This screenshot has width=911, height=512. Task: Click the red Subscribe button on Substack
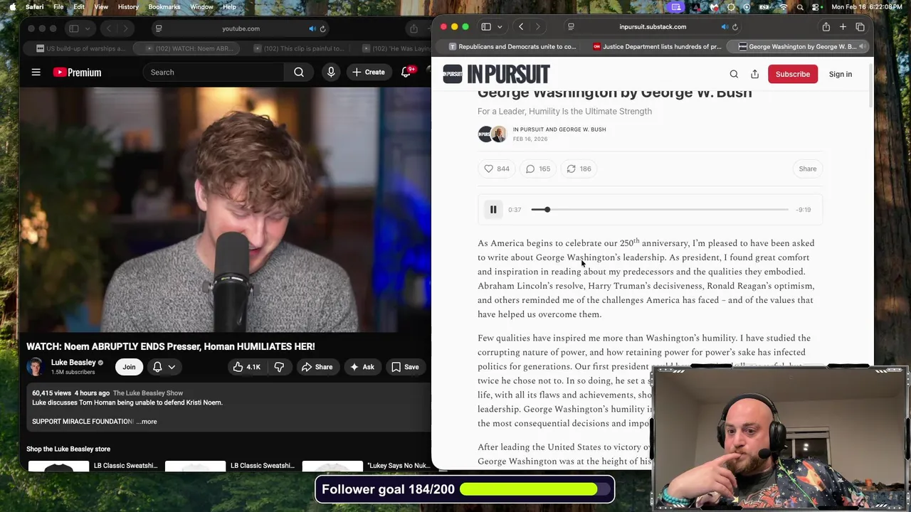793,74
